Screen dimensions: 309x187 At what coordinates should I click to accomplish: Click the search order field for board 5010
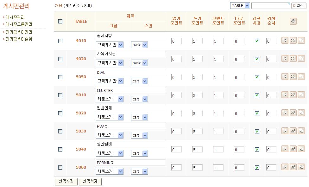click(271, 95)
